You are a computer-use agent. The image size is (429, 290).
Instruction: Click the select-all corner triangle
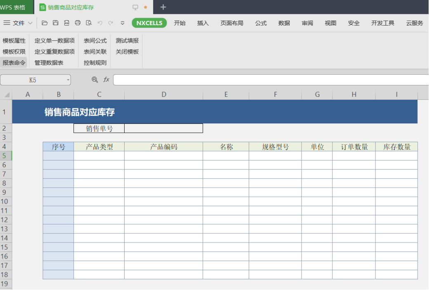(x=7, y=95)
